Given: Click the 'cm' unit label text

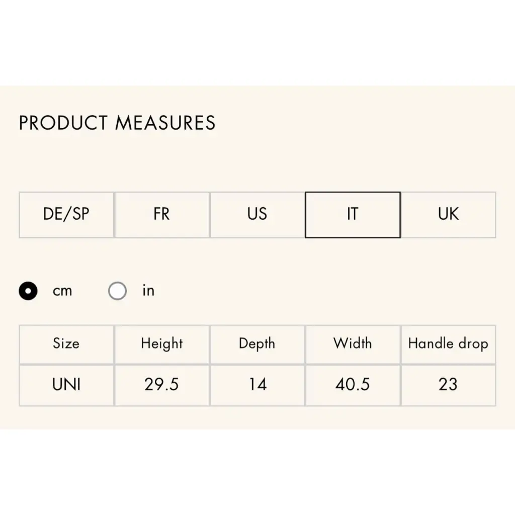Looking at the screenshot, I should 62,291.
